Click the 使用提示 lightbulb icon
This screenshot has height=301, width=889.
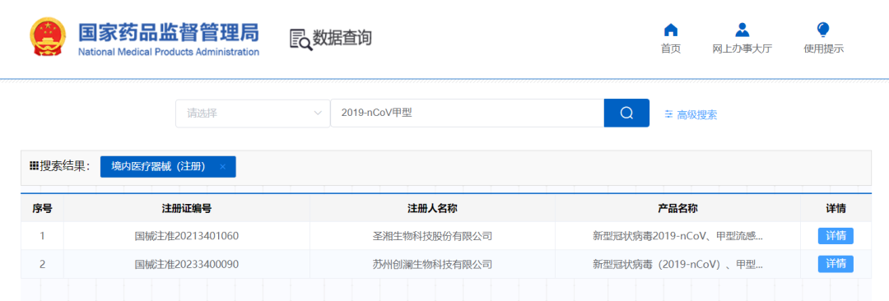[823, 30]
